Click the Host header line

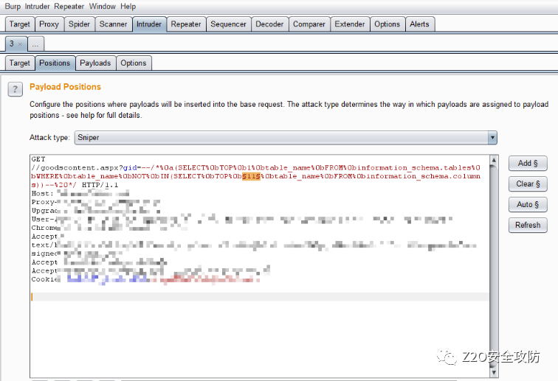(80, 194)
